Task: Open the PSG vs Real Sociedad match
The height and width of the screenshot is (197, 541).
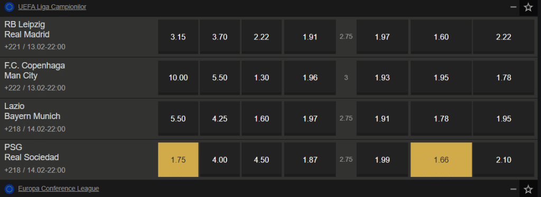Action: [32, 152]
